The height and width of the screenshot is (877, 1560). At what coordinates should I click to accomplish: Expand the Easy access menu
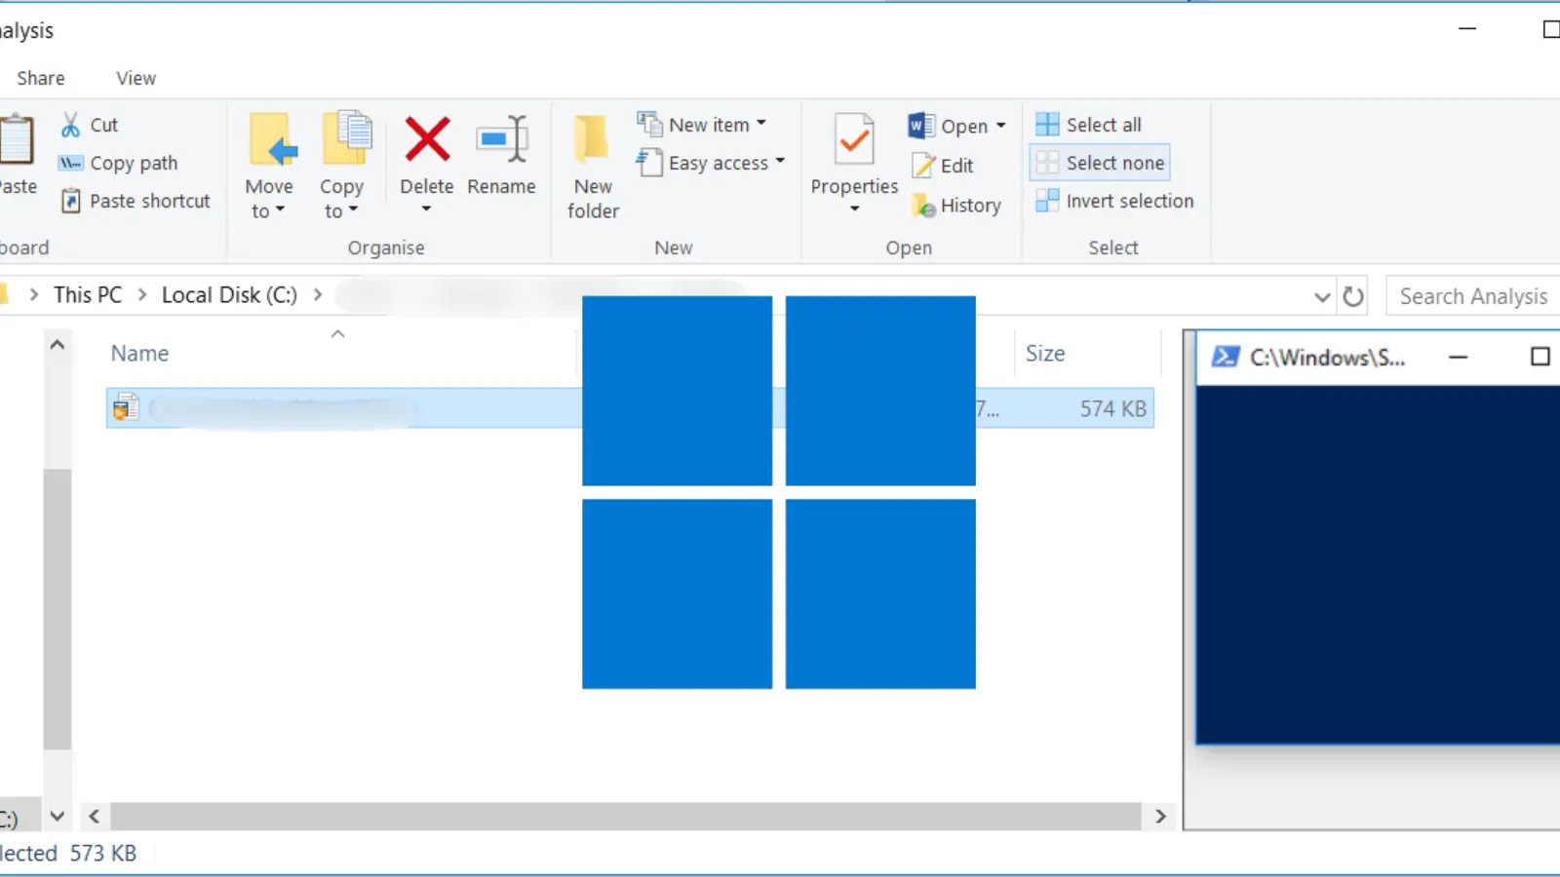click(x=711, y=163)
